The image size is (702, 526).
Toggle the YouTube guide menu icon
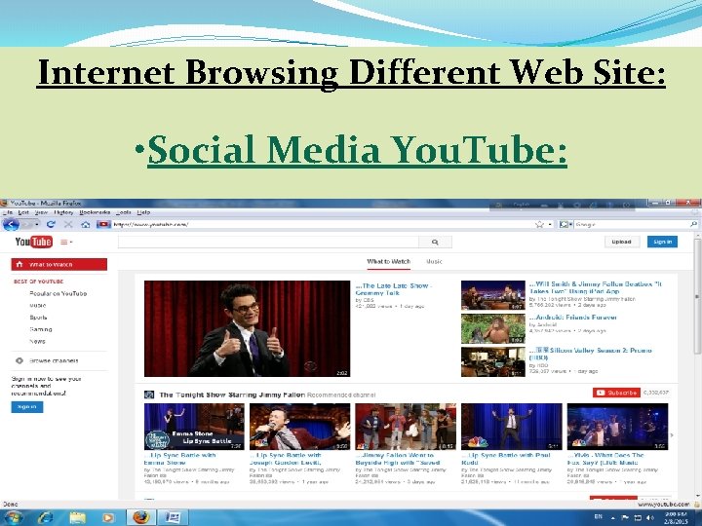pos(66,242)
